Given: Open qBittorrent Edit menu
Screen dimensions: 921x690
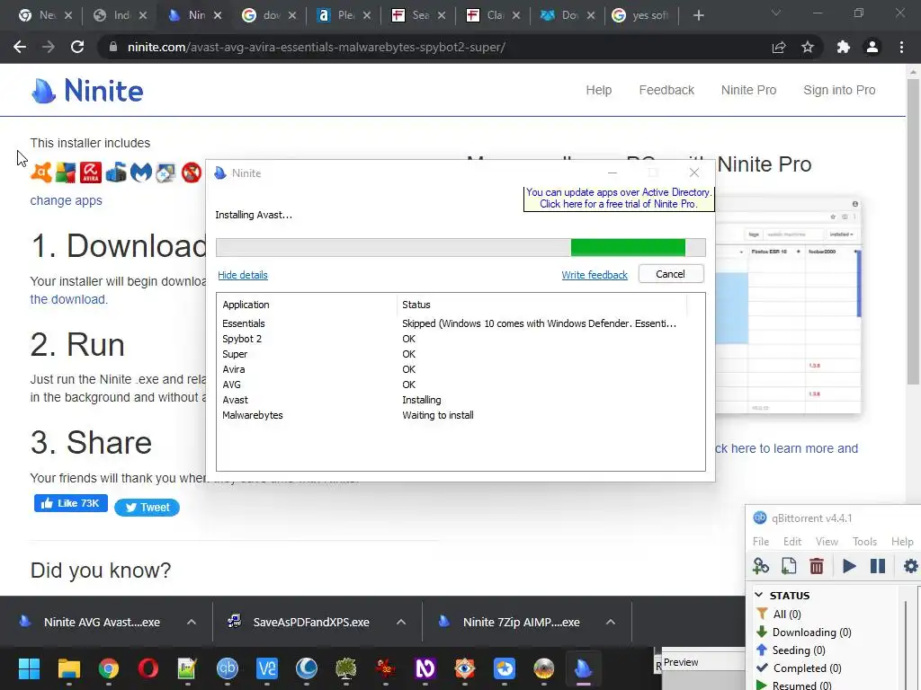Looking at the screenshot, I should click(x=791, y=542).
